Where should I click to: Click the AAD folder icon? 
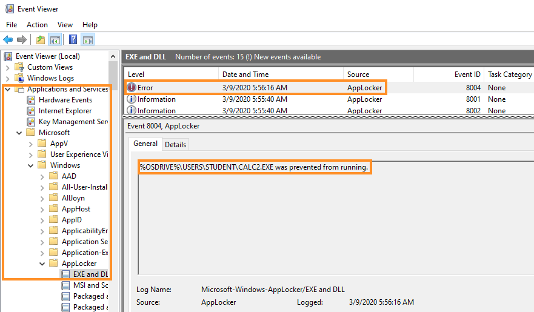(x=53, y=176)
